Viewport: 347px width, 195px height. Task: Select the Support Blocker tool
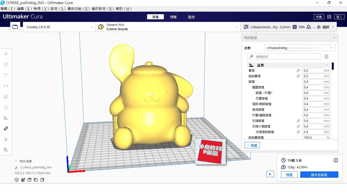click(6, 107)
